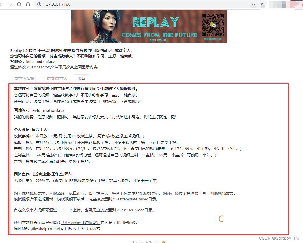
Task: Click the files\user_video directory line
Action: (x=84, y=210)
